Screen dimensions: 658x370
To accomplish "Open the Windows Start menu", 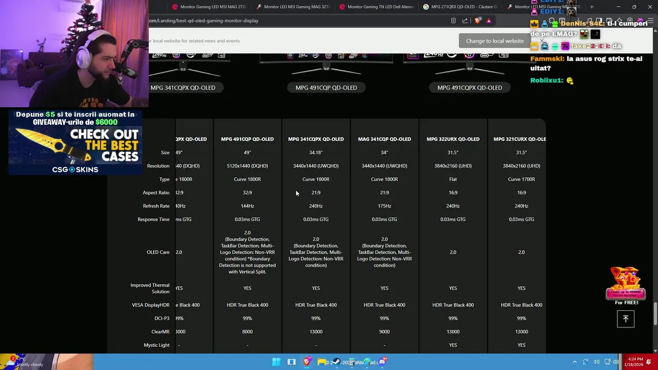I will coord(276,362).
